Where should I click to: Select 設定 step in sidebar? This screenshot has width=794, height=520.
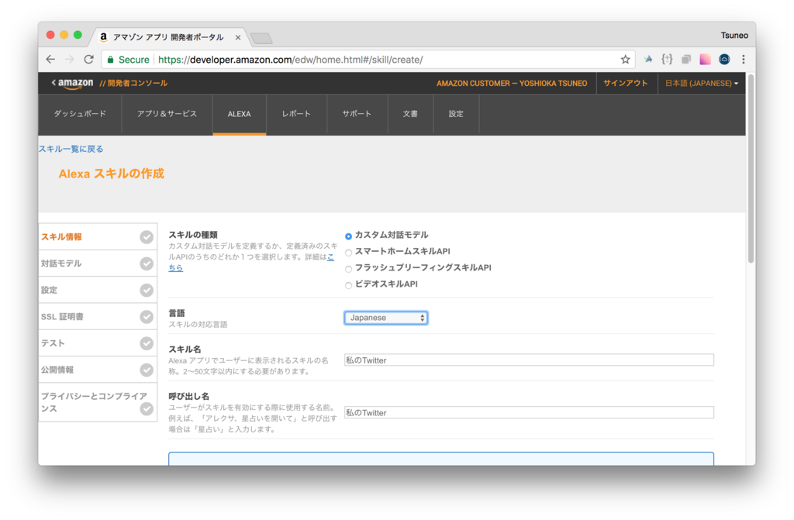point(97,290)
